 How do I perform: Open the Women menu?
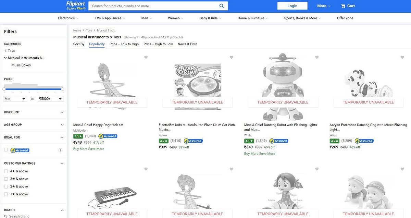coord(175,18)
